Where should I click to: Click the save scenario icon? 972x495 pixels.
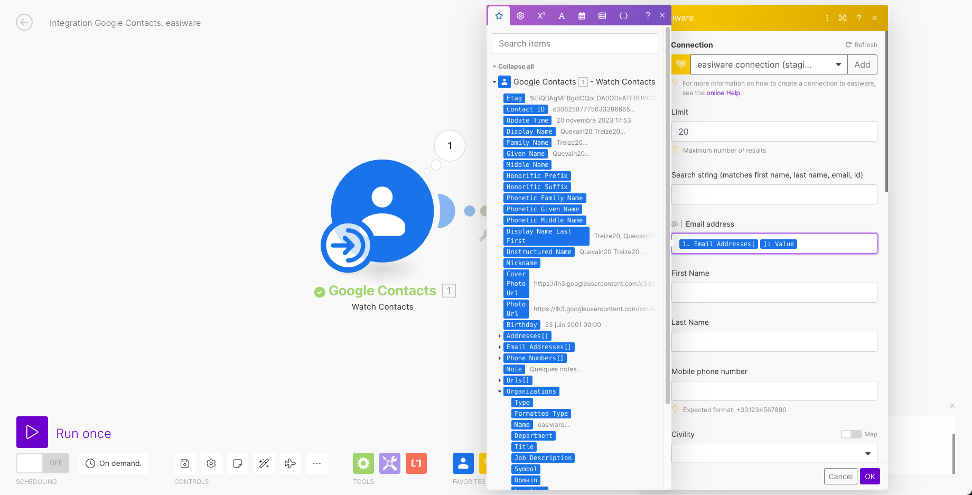coord(185,463)
